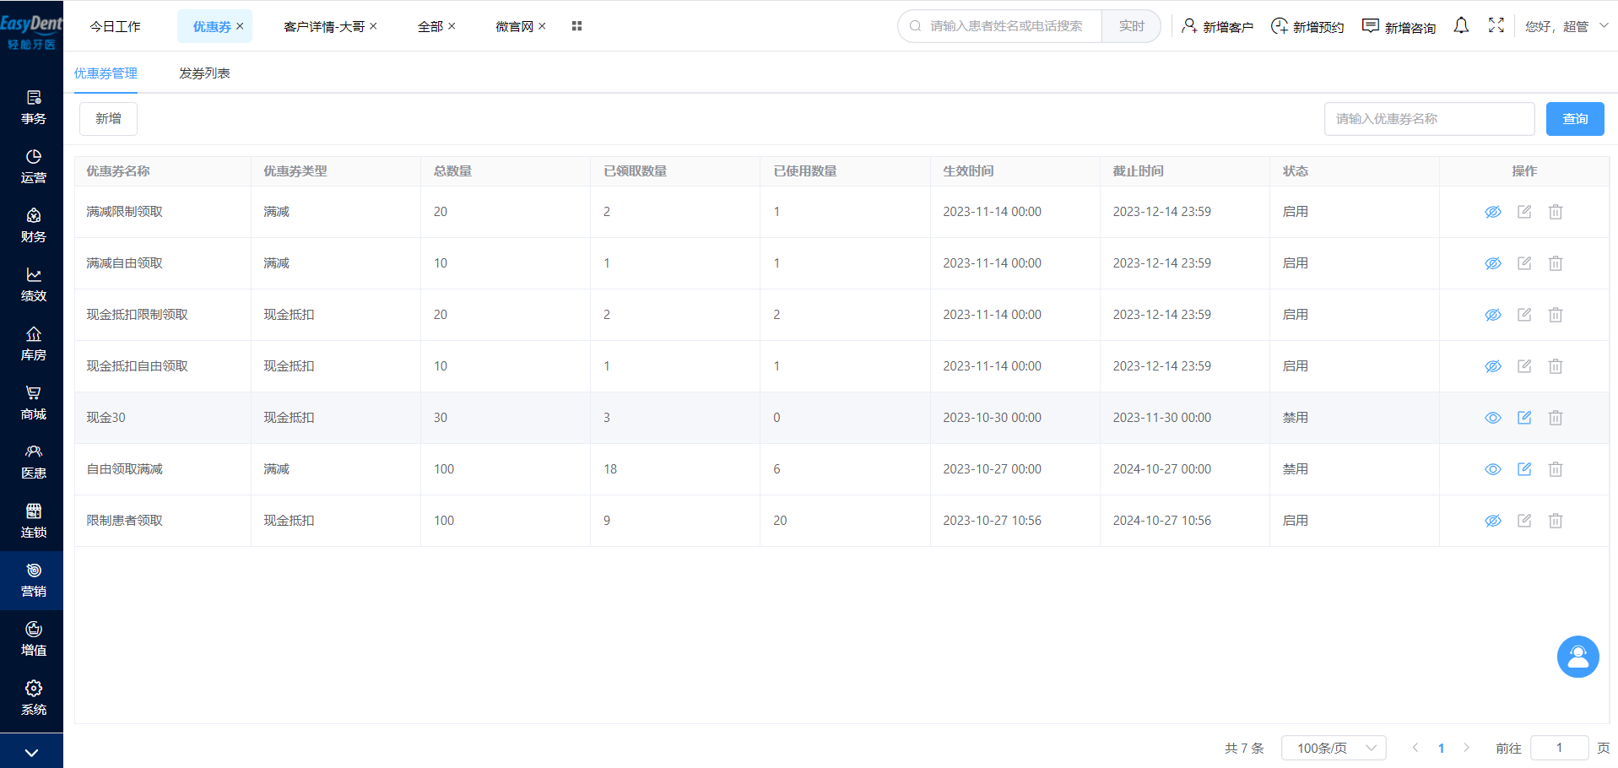This screenshot has width=1618, height=768.
Task: Open the 财务 sidebar module
Action: coord(33,226)
